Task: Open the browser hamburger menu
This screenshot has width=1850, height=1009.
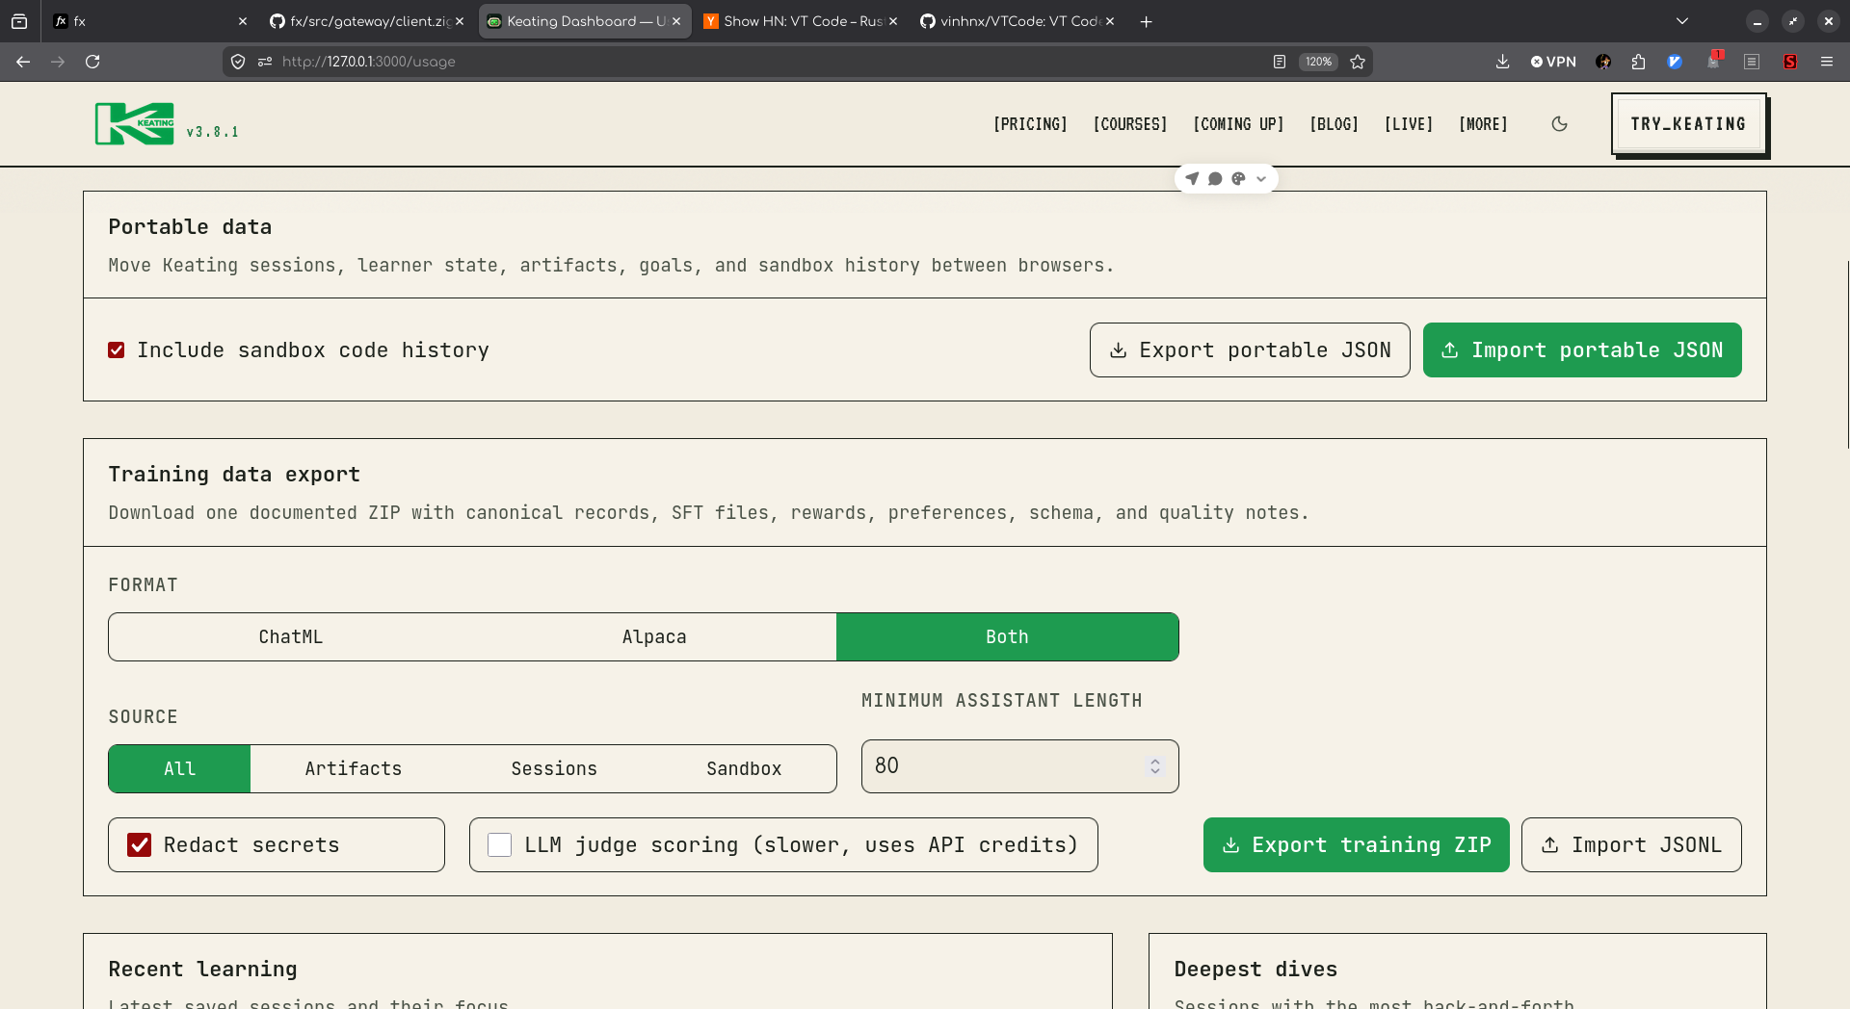Action: coord(1827,62)
